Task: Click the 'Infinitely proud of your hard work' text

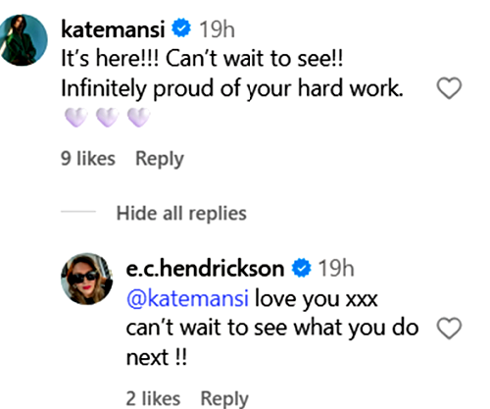Action: click(232, 89)
